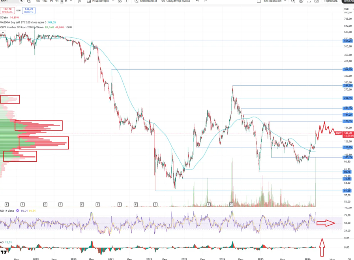Screen dimensions: 354x260
Task: Click the 115,95 price line label
Action: pos(348,147)
